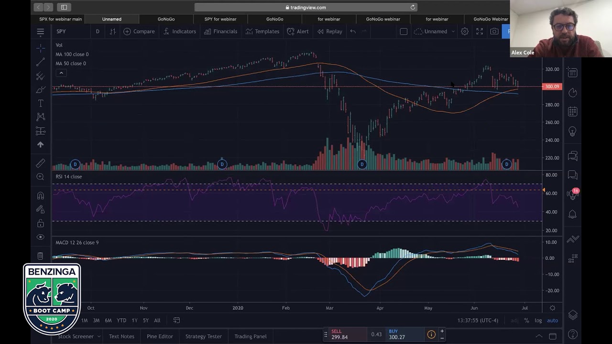Open object tree layers icon
This screenshot has width=612, height=344.
572,315
